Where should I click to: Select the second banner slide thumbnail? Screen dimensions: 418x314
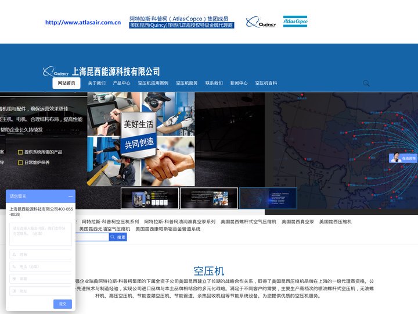click(209, 198)
